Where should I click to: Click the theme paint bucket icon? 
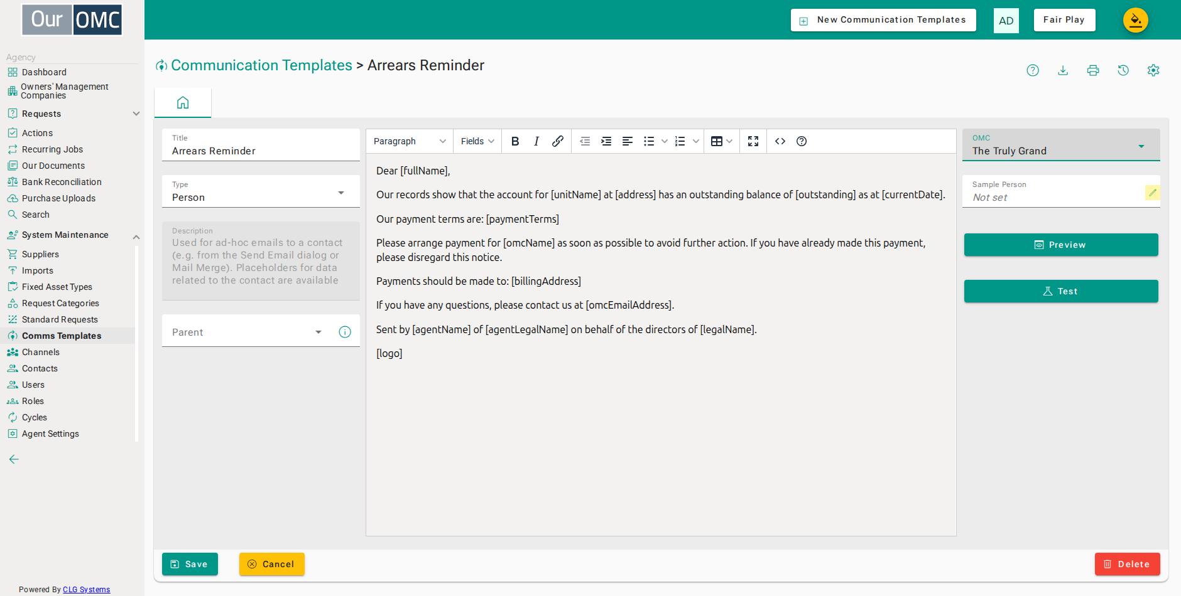pyautogui.click(x=1136, y=20)
